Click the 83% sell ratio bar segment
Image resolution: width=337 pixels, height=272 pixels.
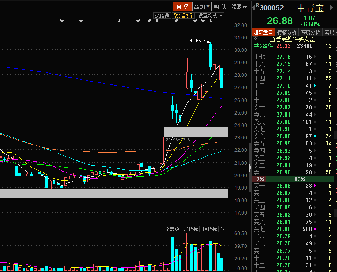tap(300, 179)
